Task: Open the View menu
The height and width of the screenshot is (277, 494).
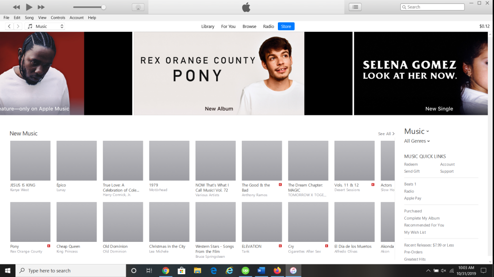Action: point(42,18)
